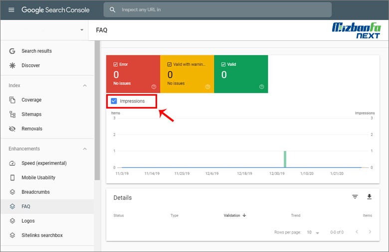Sort by the Validation column header
The image size is (389, 252).
coord(232,215)
